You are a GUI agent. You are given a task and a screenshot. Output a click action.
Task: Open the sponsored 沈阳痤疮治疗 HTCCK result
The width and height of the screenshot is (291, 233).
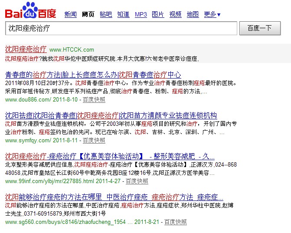26,49
